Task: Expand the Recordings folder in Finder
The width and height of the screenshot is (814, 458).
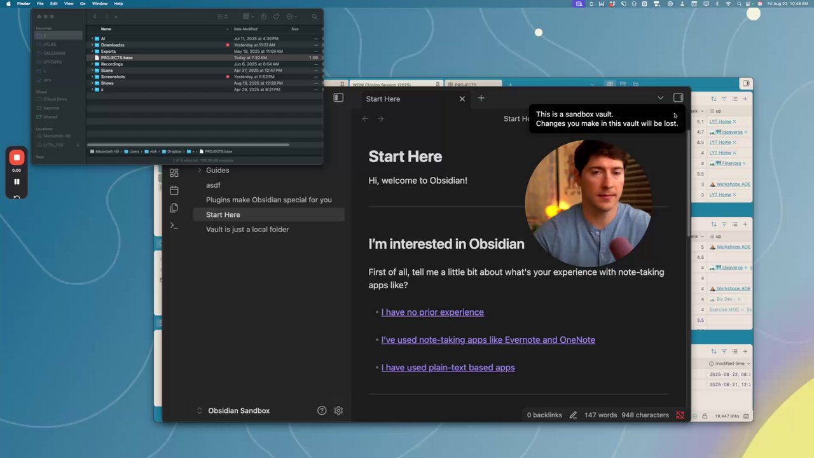Action: click(93, 64)
